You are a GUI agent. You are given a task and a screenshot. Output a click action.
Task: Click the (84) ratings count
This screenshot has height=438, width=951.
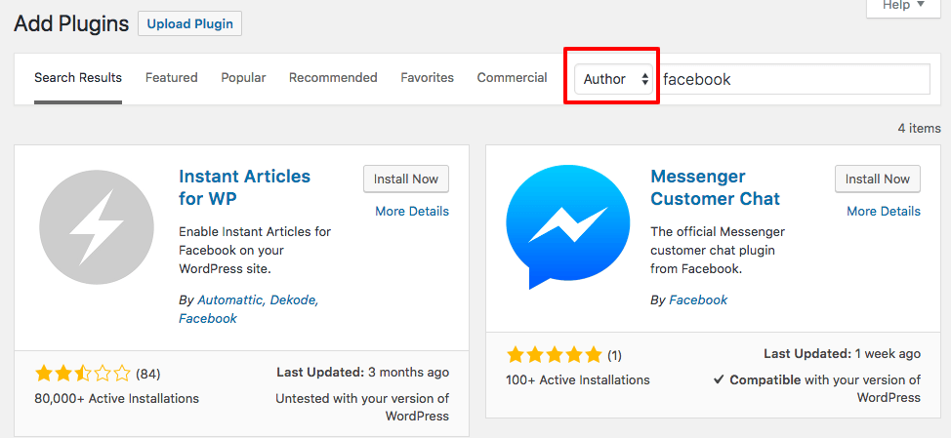[x=148, y=375]
